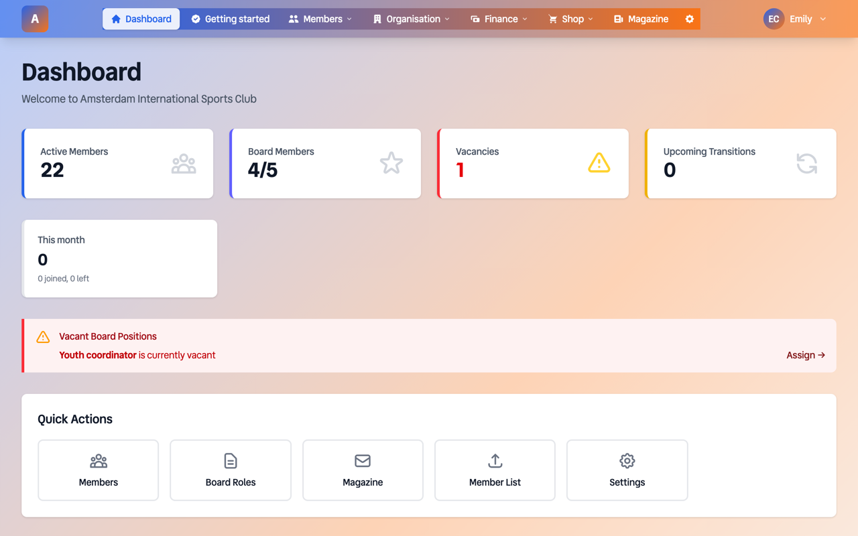The height and width of the screenshot is (536, 858).
Task: Click the "Youth coordinator" text in alert
Action: coord(98,355)
